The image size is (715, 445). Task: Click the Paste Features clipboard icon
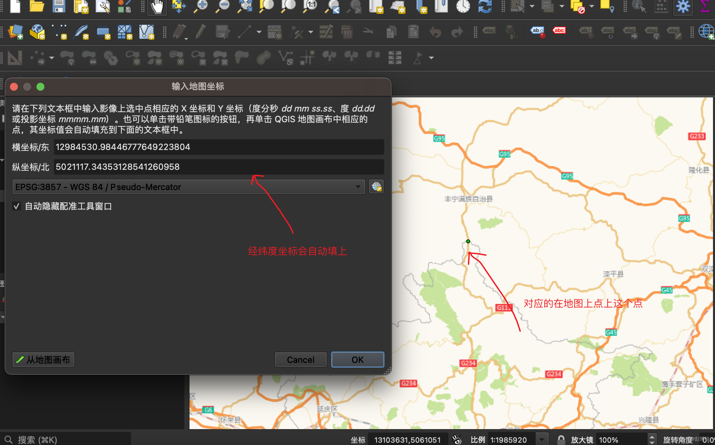pos(413,32)
